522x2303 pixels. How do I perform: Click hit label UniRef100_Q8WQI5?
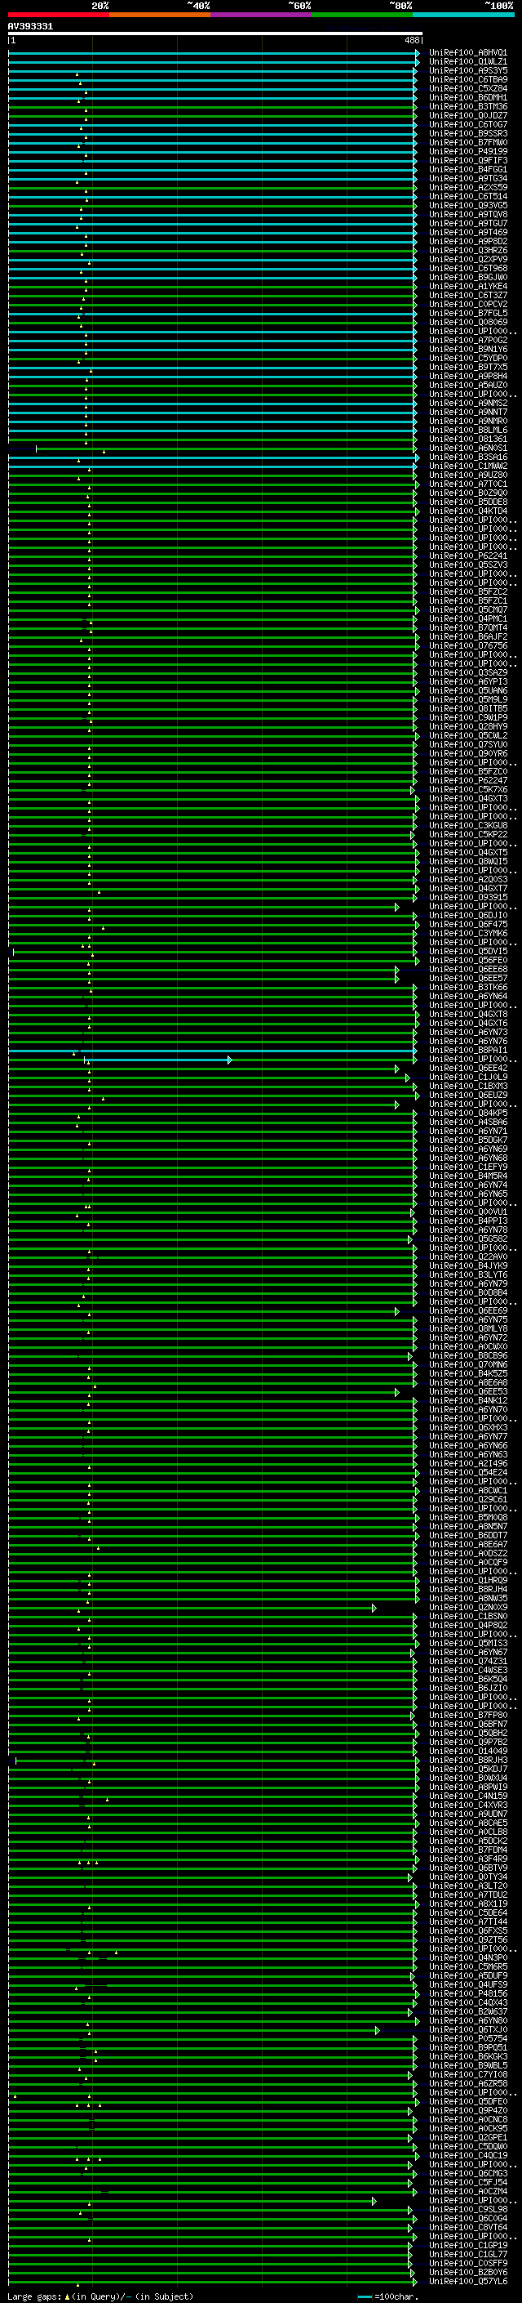[468, 861]
